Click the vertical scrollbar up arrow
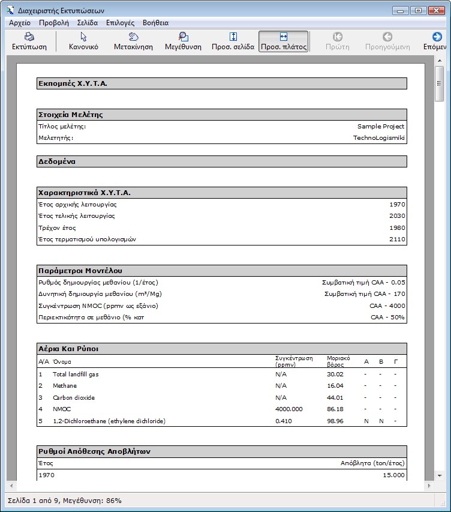 [440, 61]
